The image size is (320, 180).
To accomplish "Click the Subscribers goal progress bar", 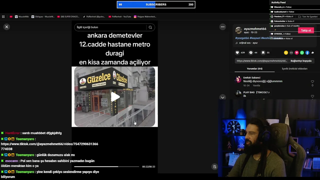I will 156,4.
